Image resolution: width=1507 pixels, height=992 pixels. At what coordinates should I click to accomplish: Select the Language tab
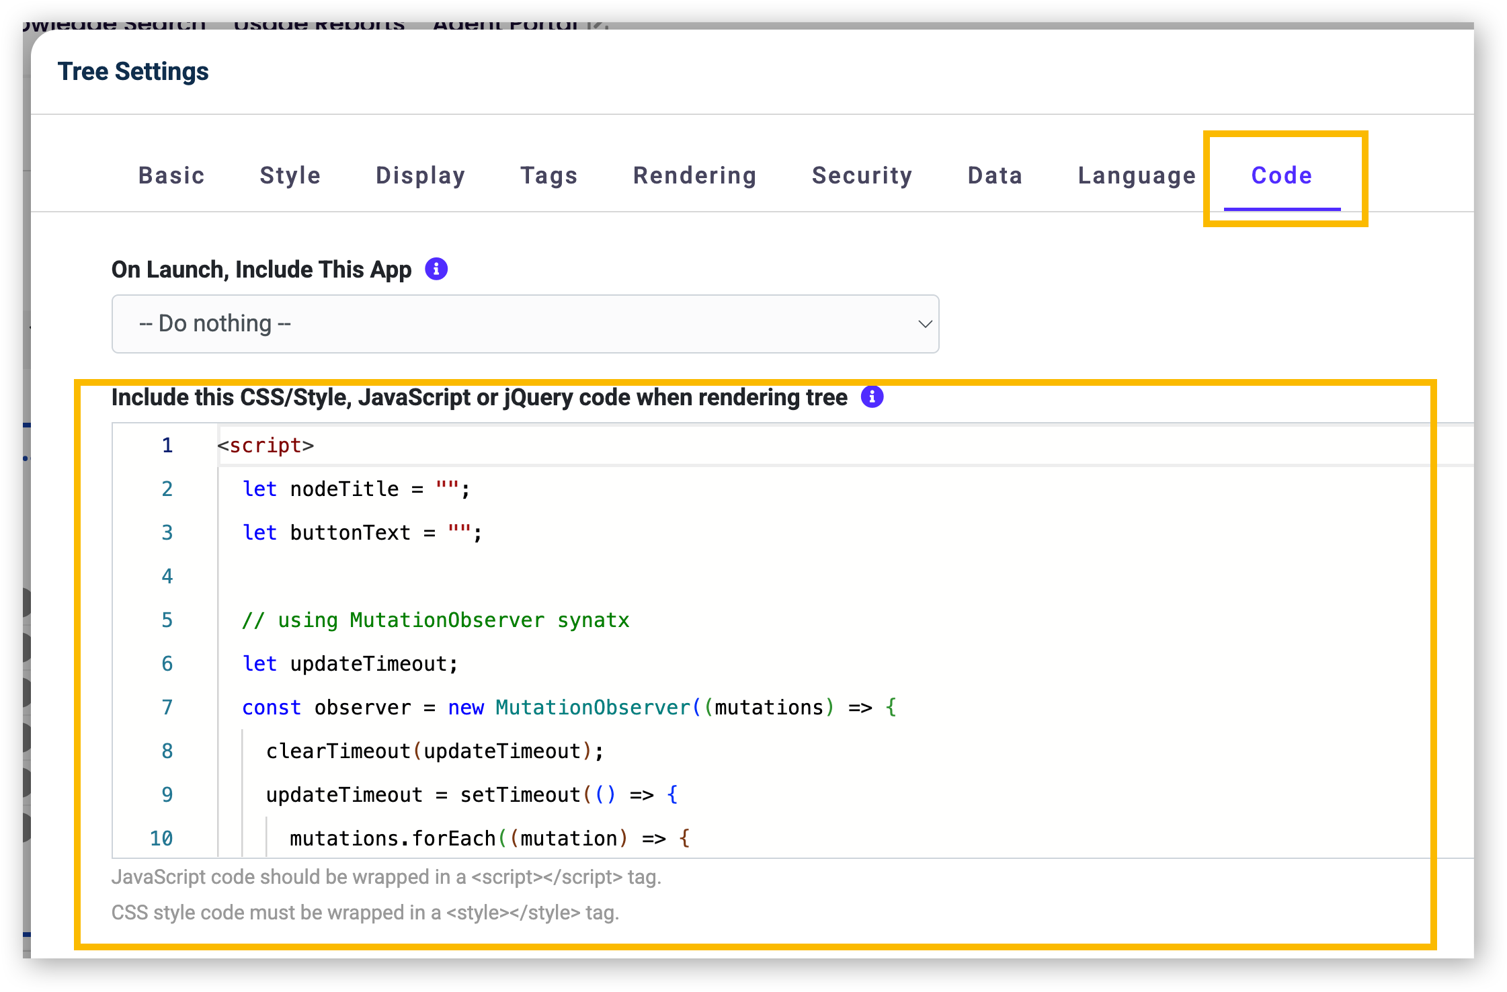1137,175
